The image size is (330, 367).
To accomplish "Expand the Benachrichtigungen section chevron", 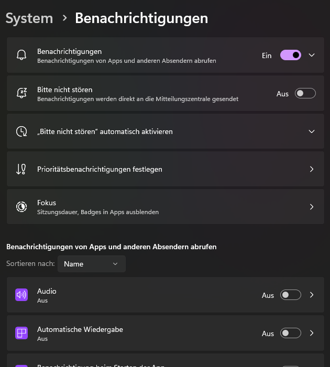I will [312, 55].
